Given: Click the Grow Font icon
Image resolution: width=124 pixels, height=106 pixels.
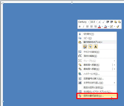Looking at the screenshot, I should (x=99, y=22).
